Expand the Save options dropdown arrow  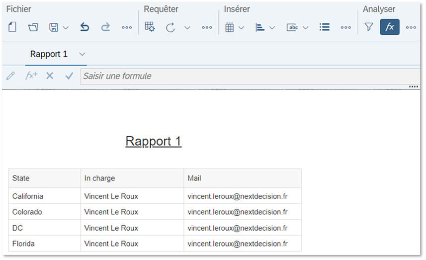[x=66, y=28]
